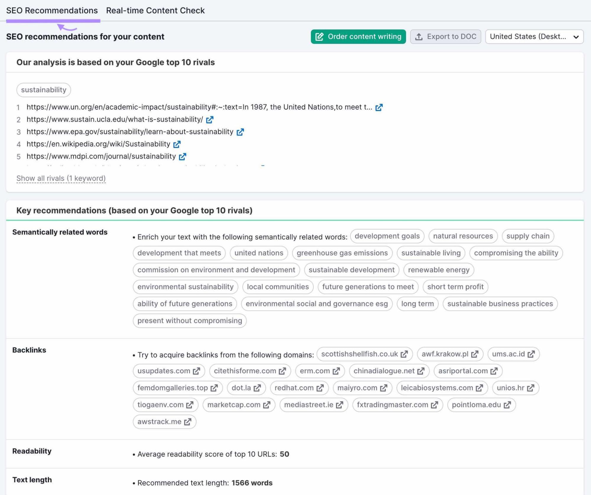591x495 pixels.
Task: Click the Order content writing button
Action: tap(358, 36)
